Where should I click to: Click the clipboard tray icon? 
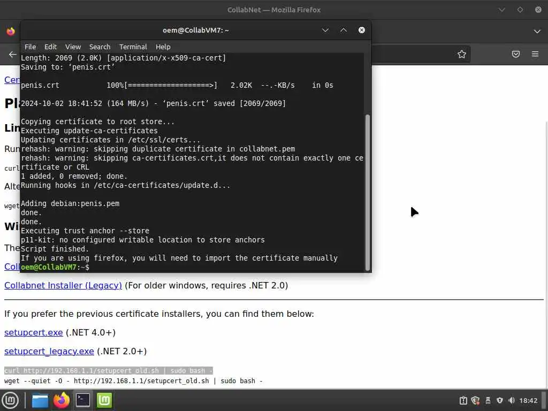[463, 400]
